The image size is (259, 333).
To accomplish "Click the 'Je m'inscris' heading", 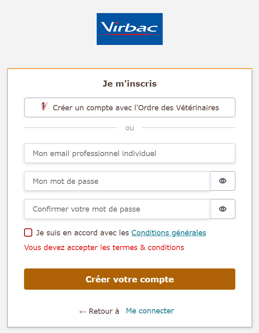I will (129, 83).
